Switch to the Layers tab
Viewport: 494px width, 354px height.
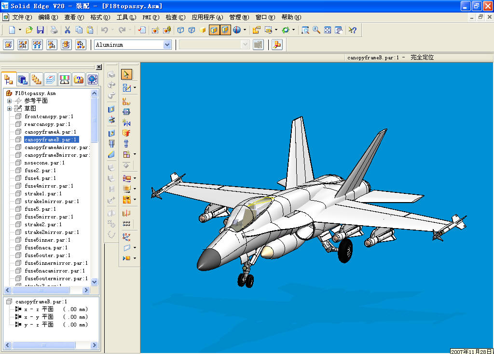click(50, 80)
